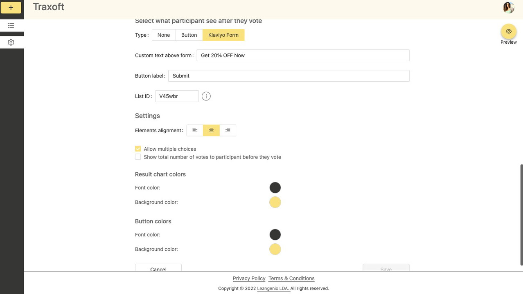523x294 pixels.
Task: Select the Klaviyo Form type option
Action: coord(223,35)
